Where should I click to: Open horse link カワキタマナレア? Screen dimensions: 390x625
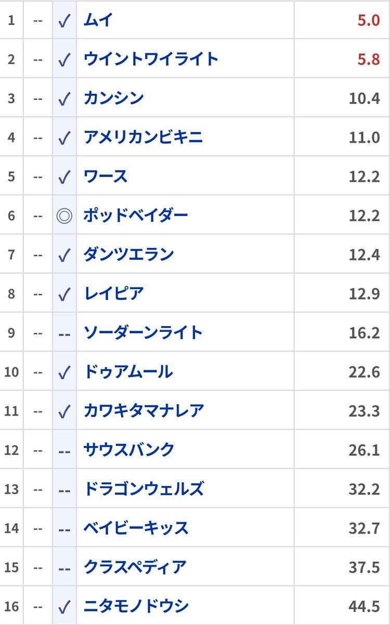tap(144, 411)
